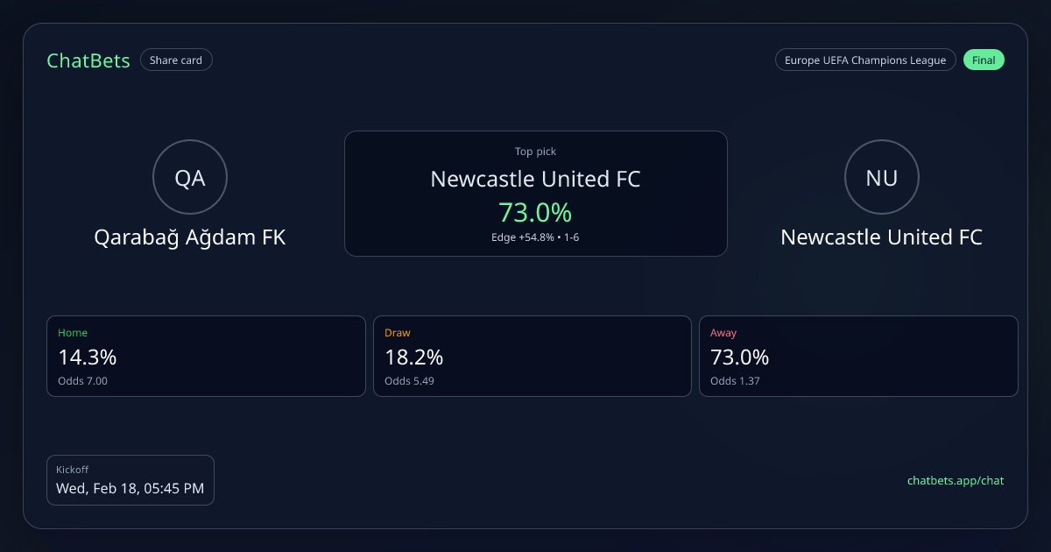Click the ChatBets logo
The height and width of the screenshot is (552, 1051).
coord(88,60)
